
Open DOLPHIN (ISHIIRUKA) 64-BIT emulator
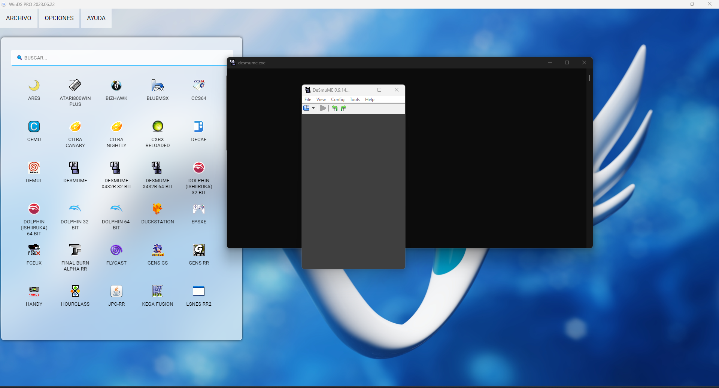[34, 209]
